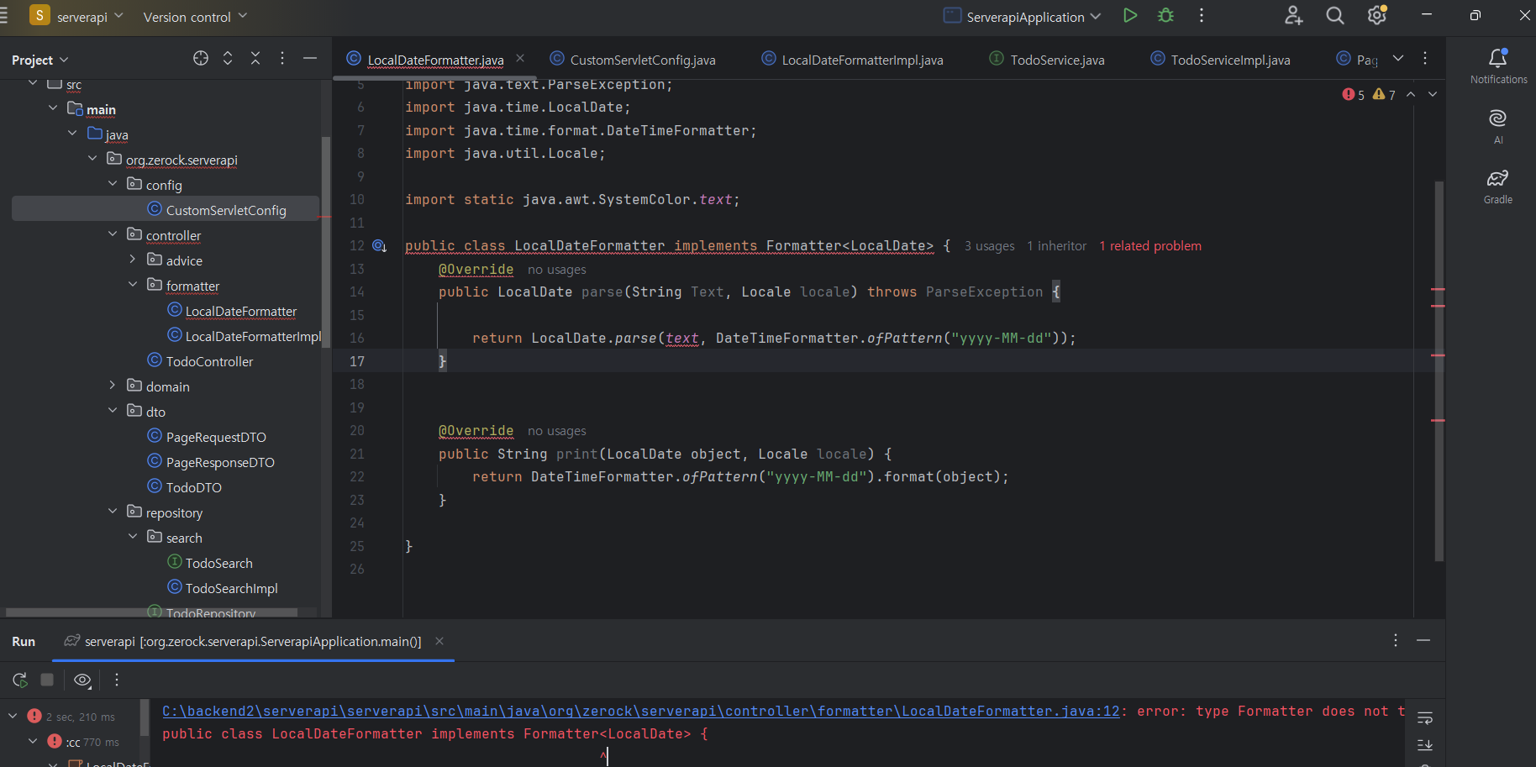The width and height of the screenshot is (1536, 767).
Task: Toggle the run output eye view option
Action: (x=82, y=680)
